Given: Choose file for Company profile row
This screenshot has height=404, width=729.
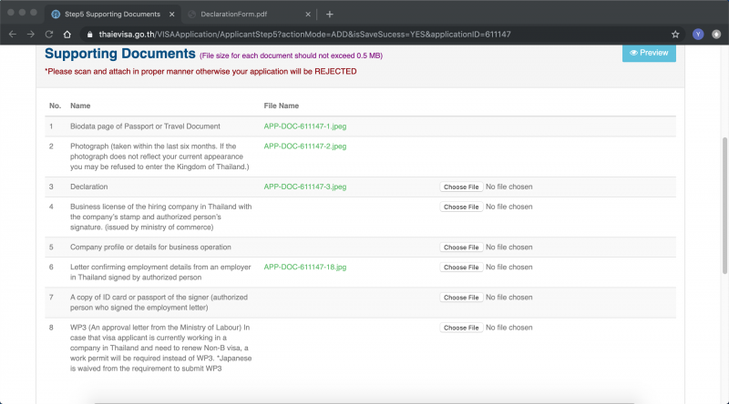Looking at the screenshot, I should coord(460,247).
